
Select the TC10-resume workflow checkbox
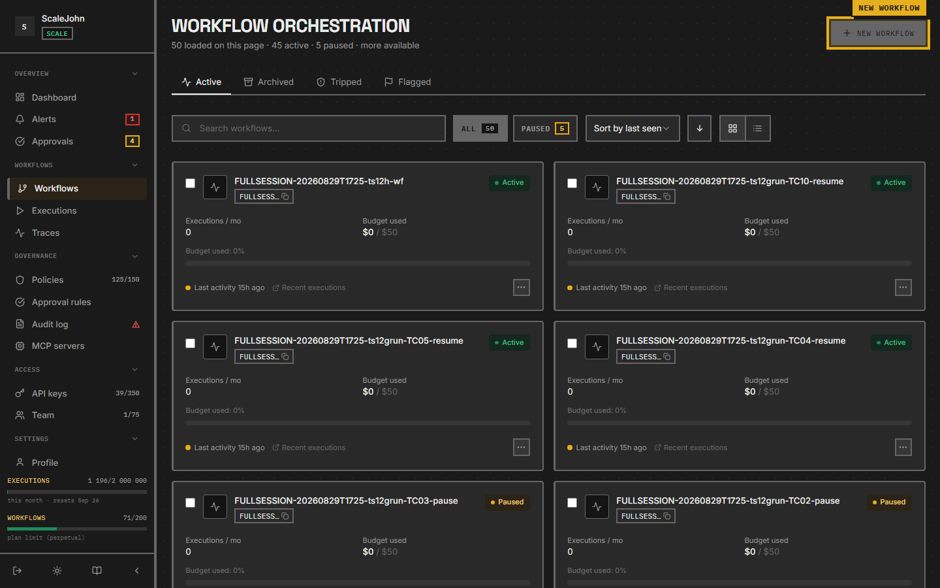[572, 184]
